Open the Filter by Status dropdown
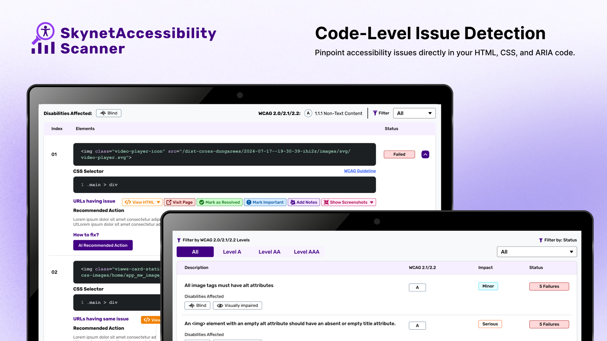 coord(536,252)
